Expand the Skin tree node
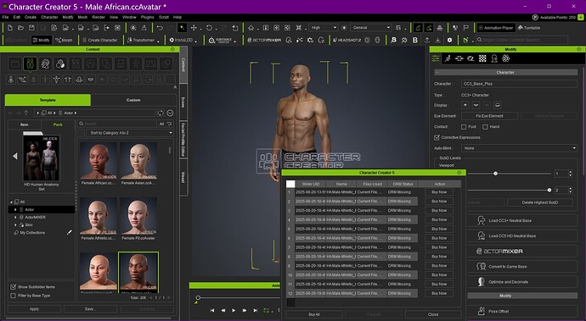This screenshot has width=586, height=321. coord(15,224)
